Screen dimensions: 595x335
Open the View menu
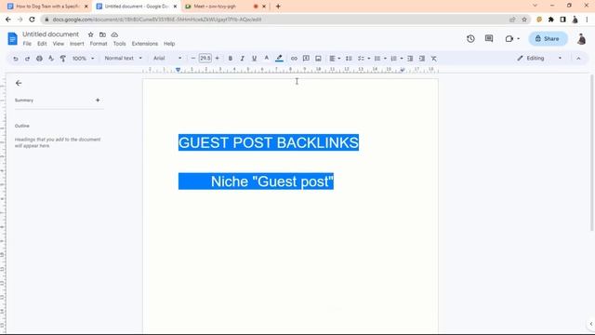point(58,44)
